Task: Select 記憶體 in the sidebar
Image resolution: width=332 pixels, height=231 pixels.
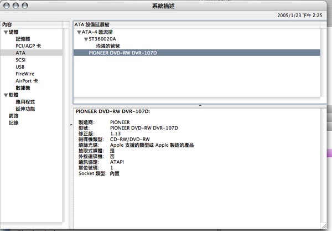Action: [x=23, y=39]
